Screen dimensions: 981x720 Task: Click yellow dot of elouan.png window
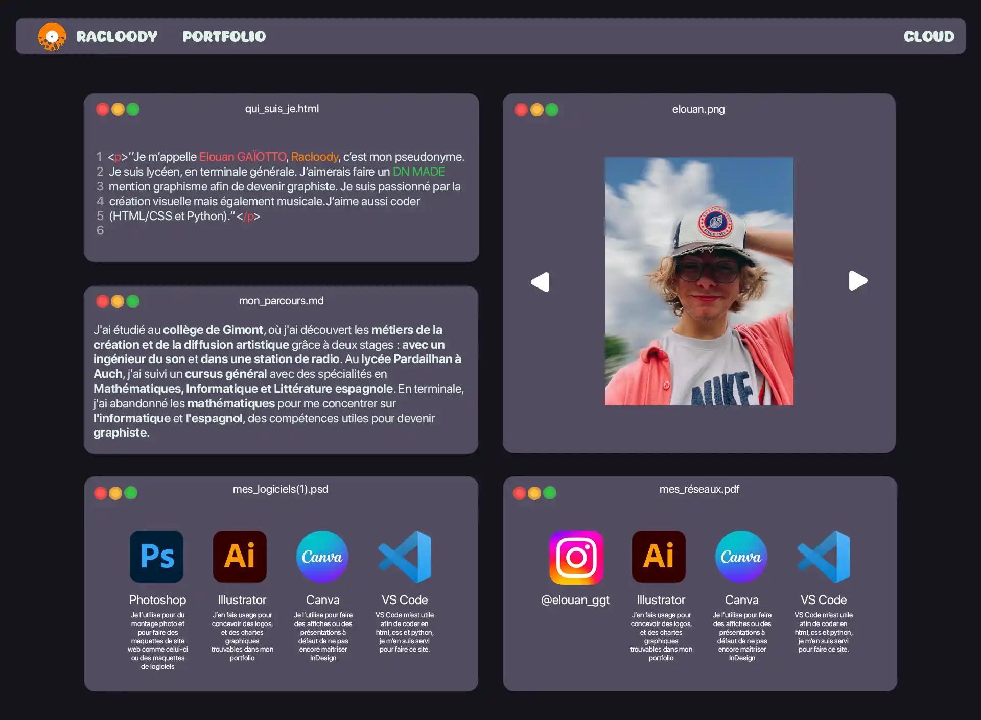coord(537,110)
